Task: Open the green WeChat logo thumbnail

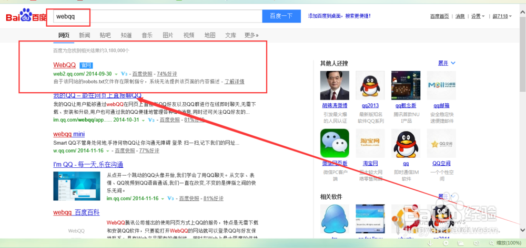Action: tap(335, 143)
